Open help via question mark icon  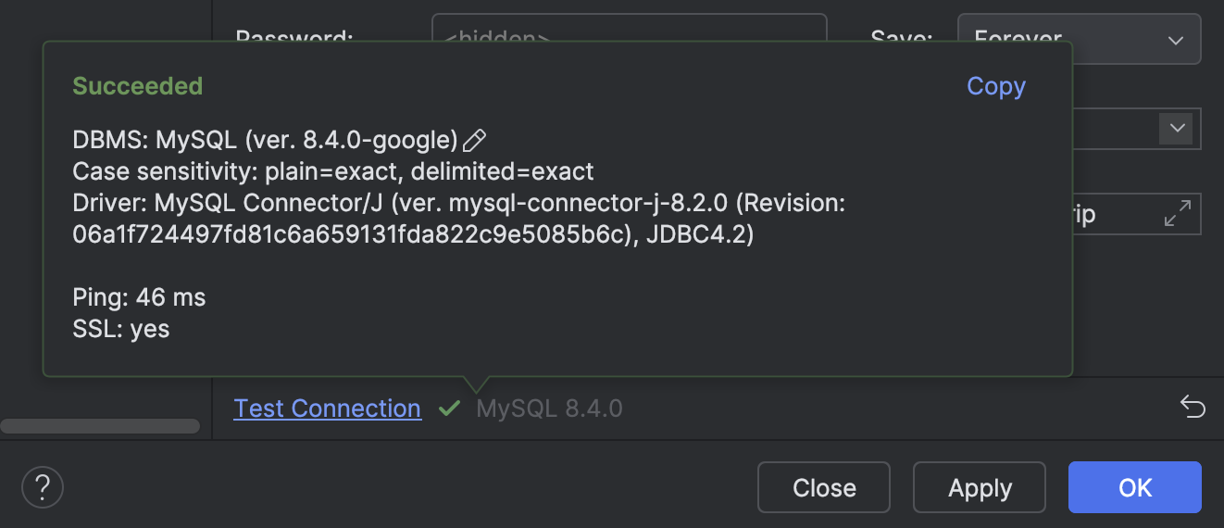point(42,486)
